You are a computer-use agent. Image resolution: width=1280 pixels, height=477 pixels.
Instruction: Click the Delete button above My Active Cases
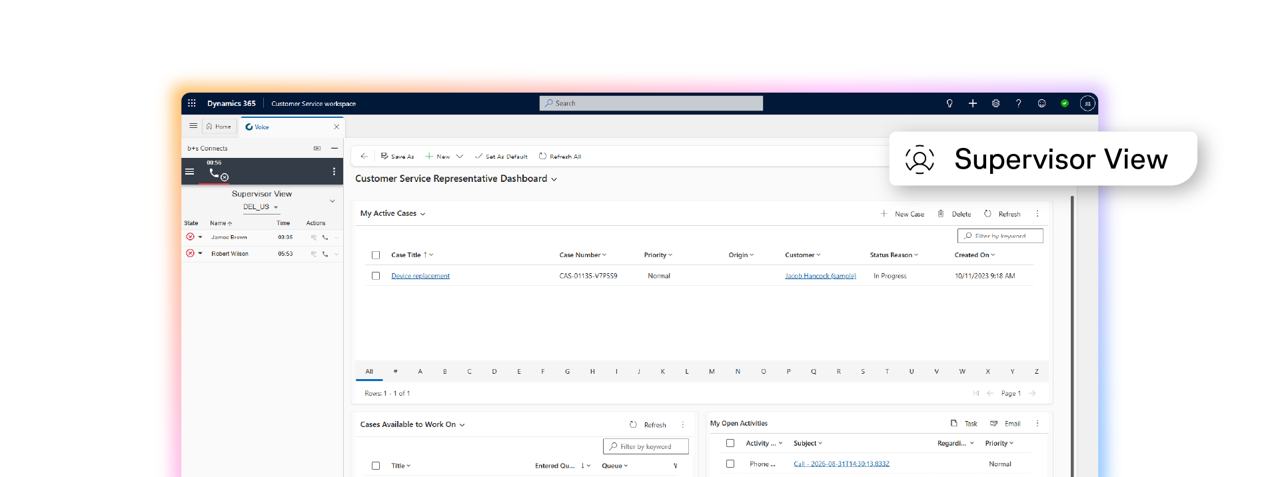(x=954, y=214)
